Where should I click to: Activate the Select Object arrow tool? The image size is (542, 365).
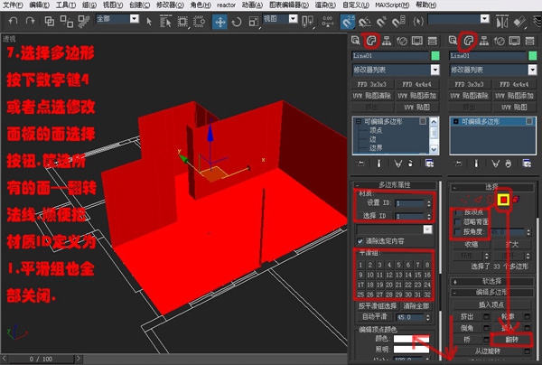point(149,22)
